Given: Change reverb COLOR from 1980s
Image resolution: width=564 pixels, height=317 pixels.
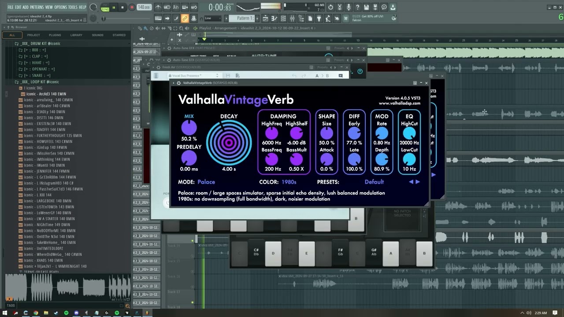Looking at the screenshot, I should click(x=289, y=182).
